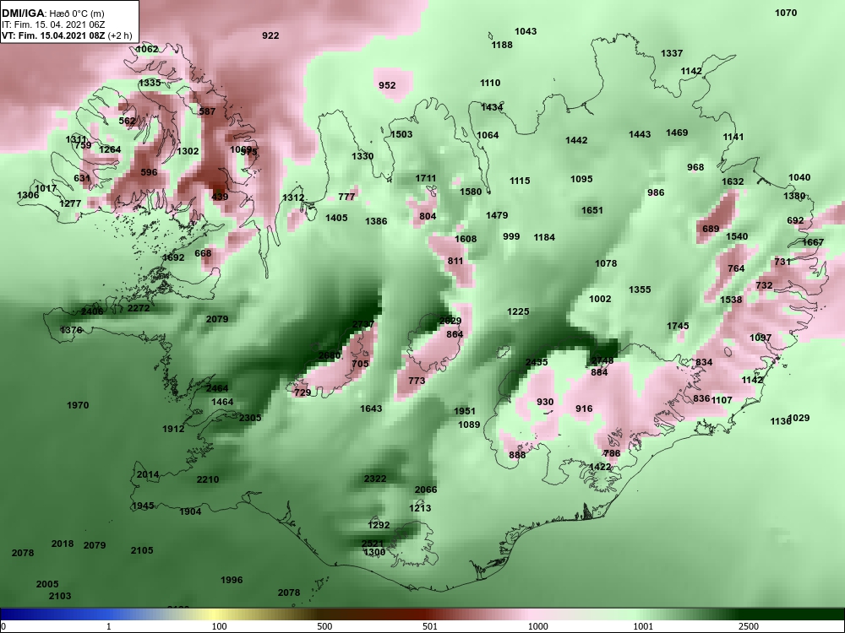Select the 1996 value offshore

[x=232, y=581]
